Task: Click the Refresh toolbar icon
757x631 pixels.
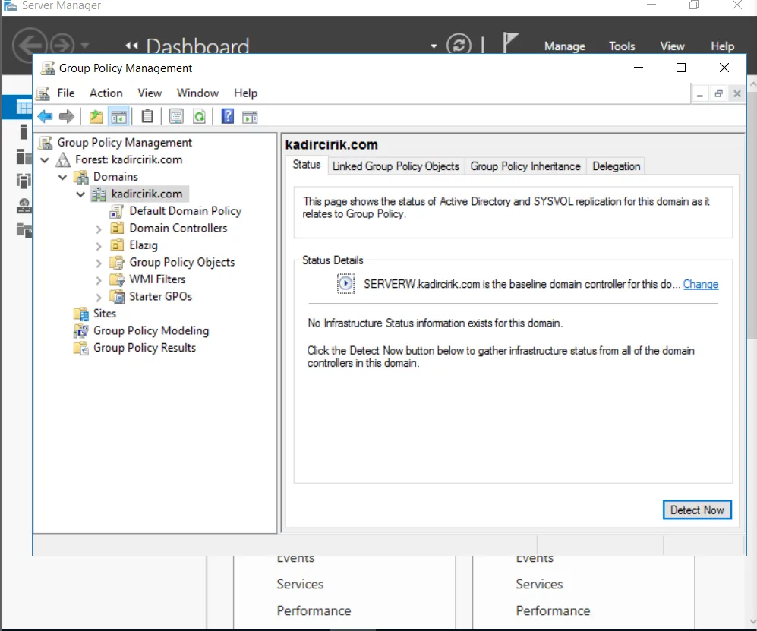Action: (199, 116)
